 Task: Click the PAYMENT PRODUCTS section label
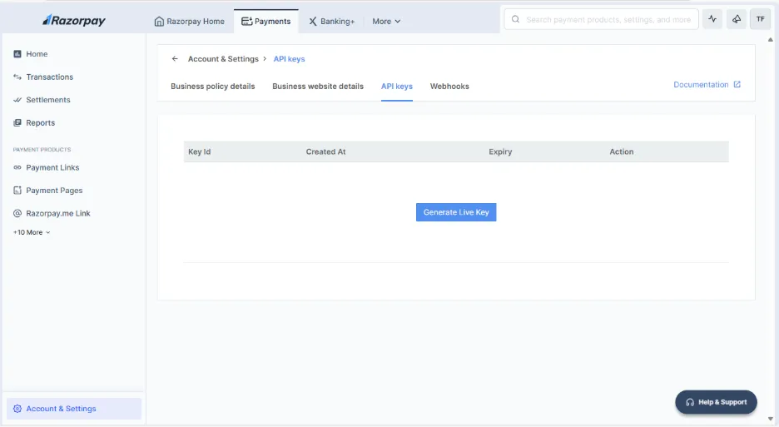tap(42, 150)
